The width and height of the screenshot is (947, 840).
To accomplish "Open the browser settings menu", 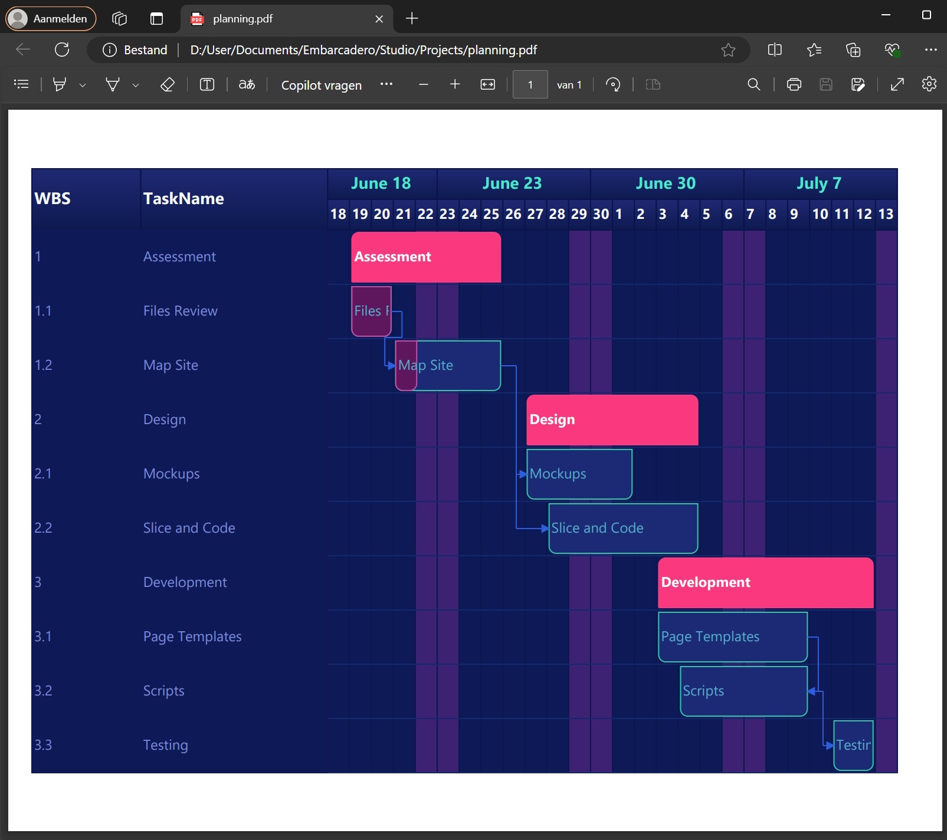I will pyautogui.click(x=932, y=50).
